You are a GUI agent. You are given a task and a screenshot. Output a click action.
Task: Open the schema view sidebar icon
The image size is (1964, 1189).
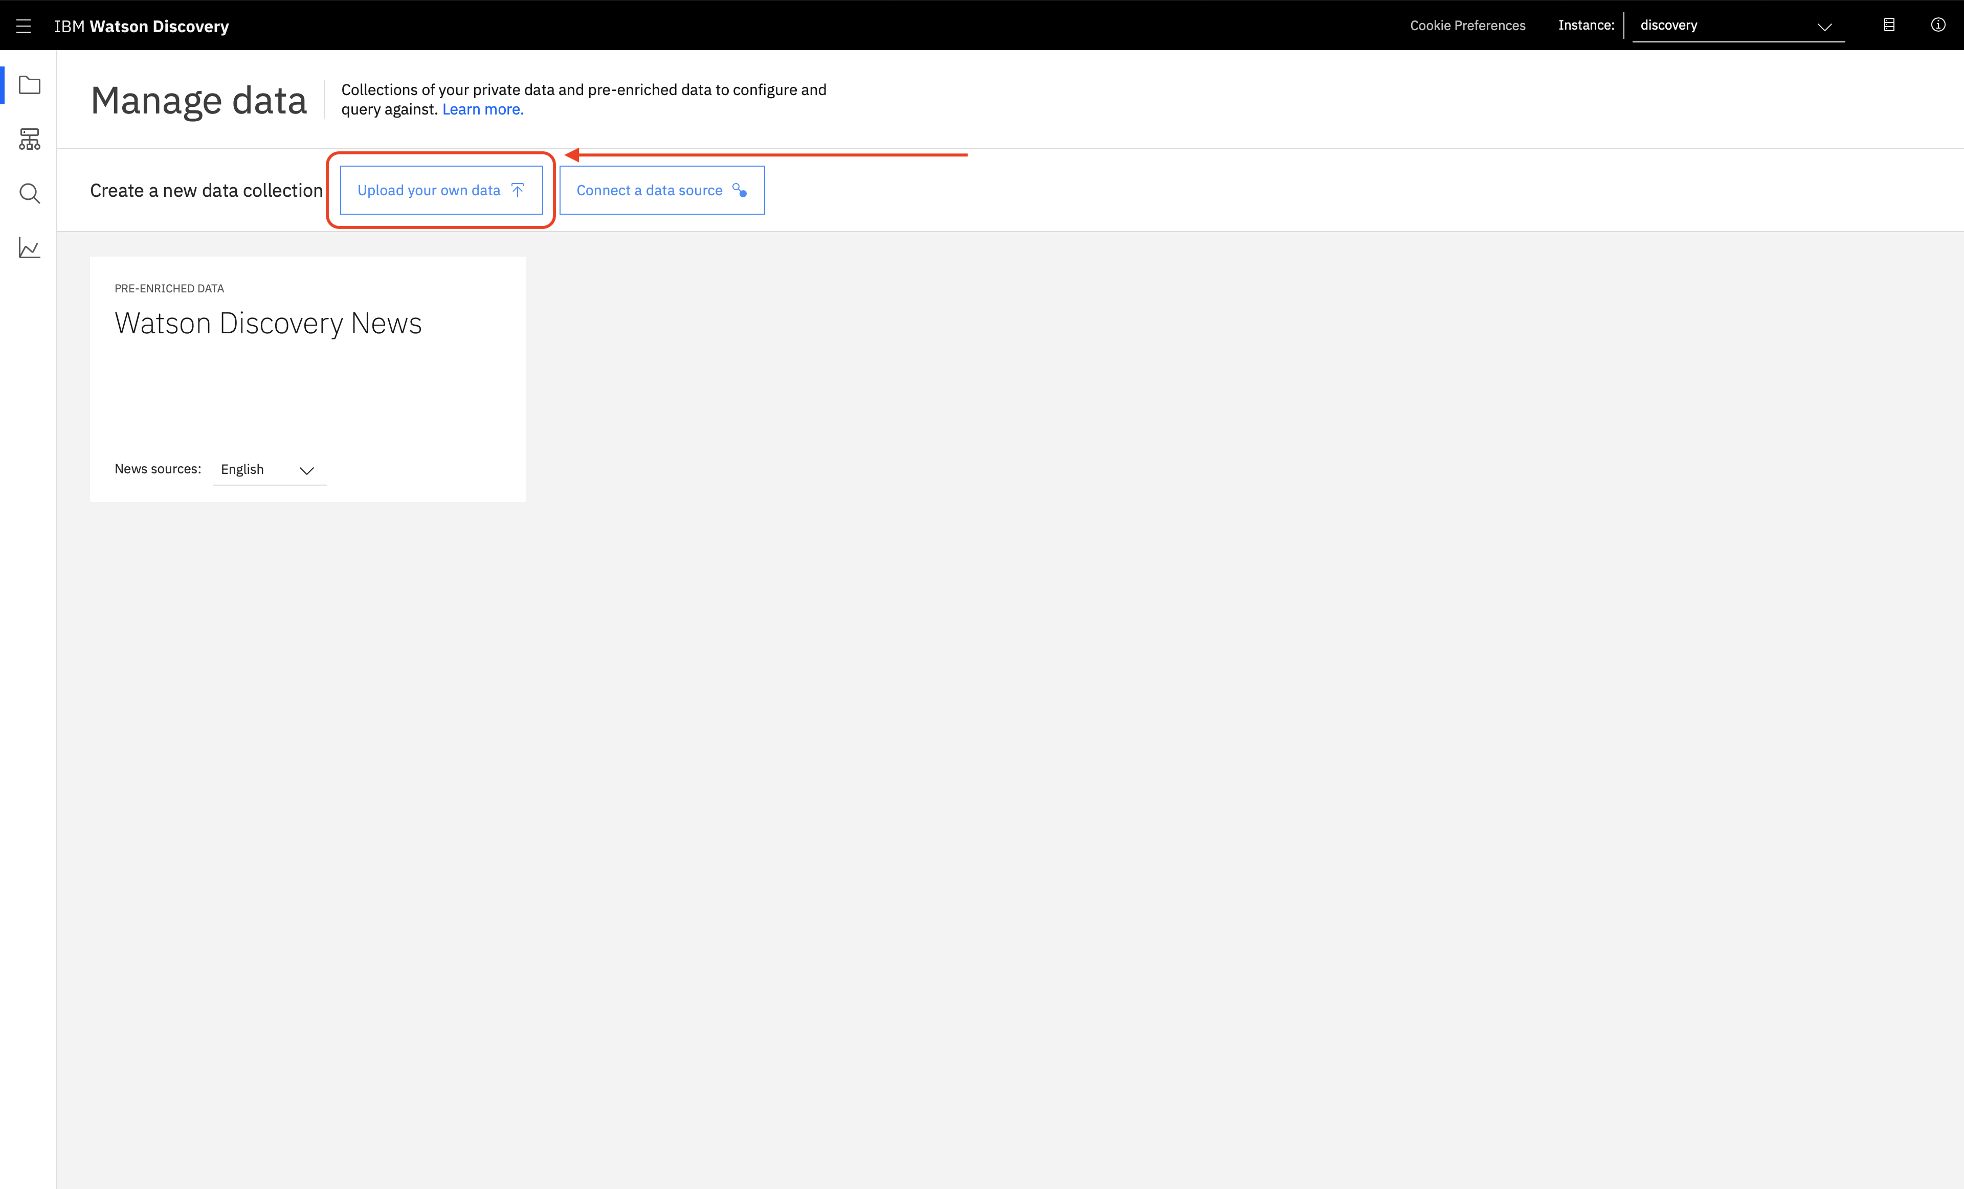click(30, 140)
